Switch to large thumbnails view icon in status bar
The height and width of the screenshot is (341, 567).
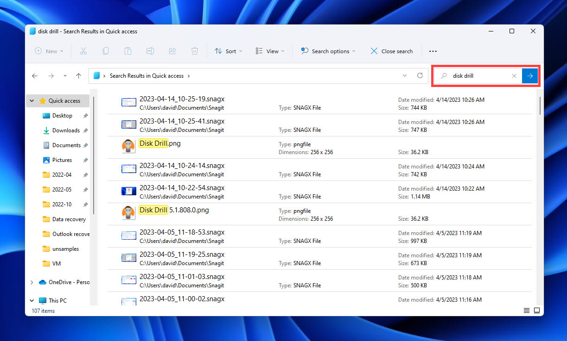pos(537,310)
